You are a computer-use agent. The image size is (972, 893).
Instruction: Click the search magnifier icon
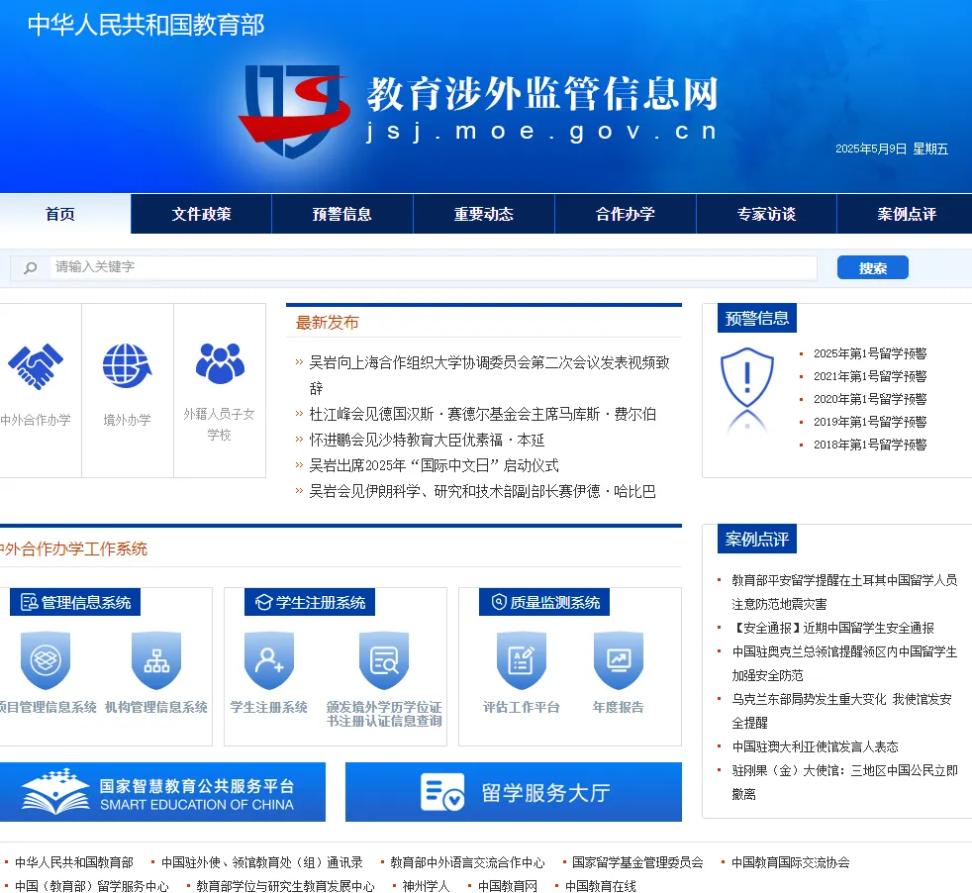pyautogui.click(x=30, y=268)
